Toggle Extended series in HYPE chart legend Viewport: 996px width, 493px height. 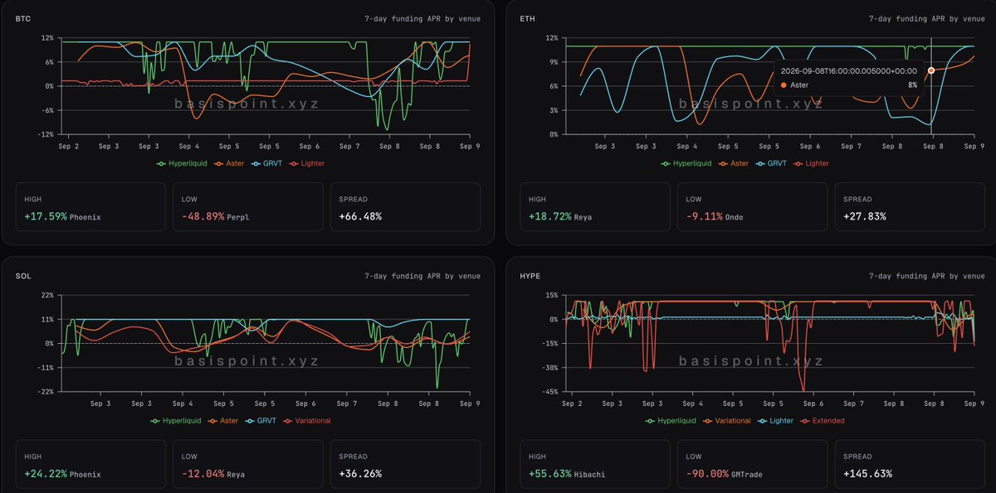coord(822,421)
